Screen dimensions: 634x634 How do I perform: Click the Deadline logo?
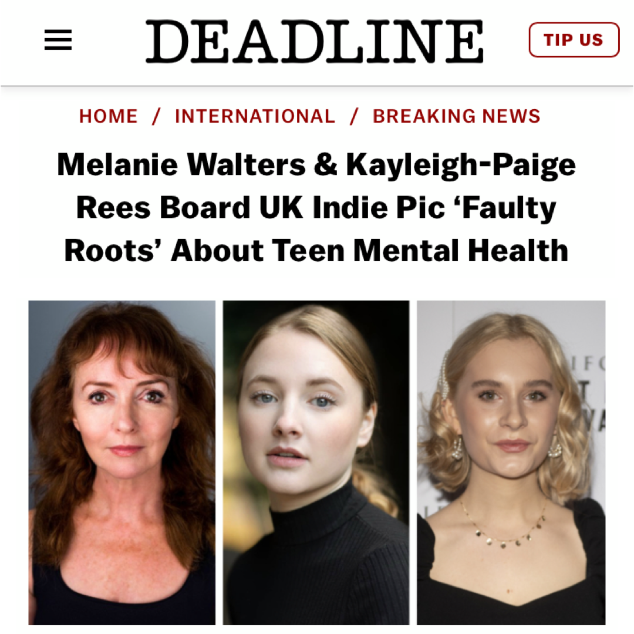pyautogui.click(x=315, y=41)
